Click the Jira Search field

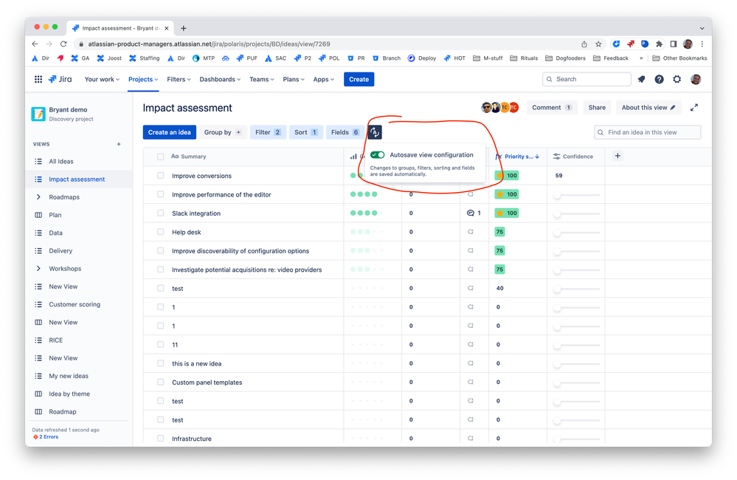tap(587, 79)
